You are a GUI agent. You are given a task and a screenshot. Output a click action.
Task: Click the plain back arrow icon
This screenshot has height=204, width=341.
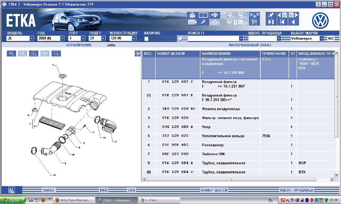point(293,22)
